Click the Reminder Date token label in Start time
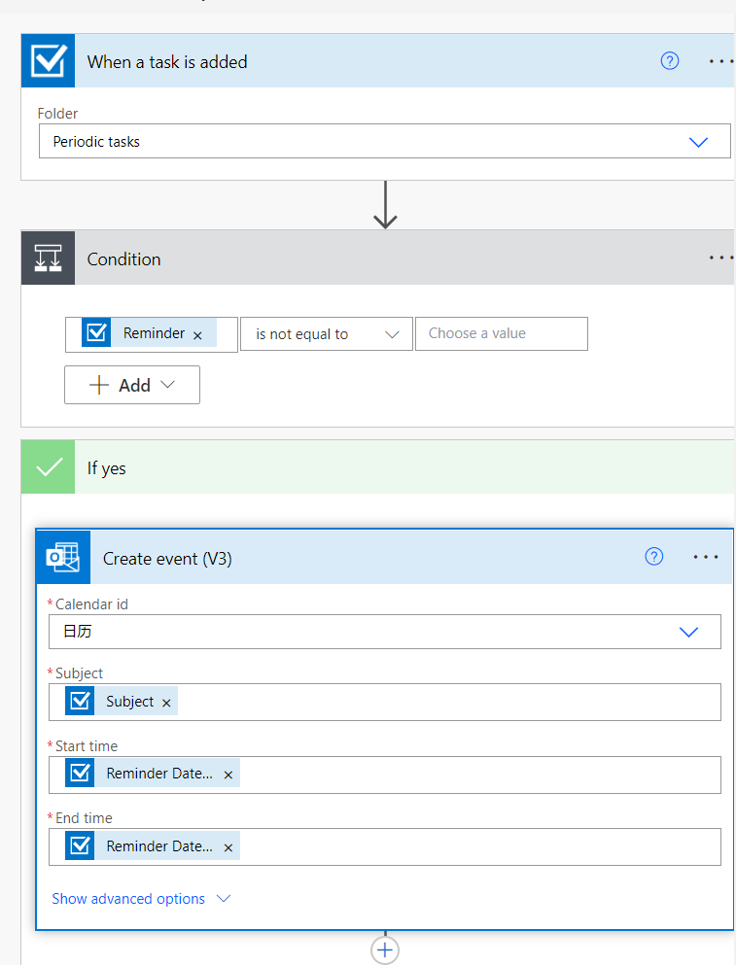Image resolution: width=736 pixels, height=965 pixels. 159,773
